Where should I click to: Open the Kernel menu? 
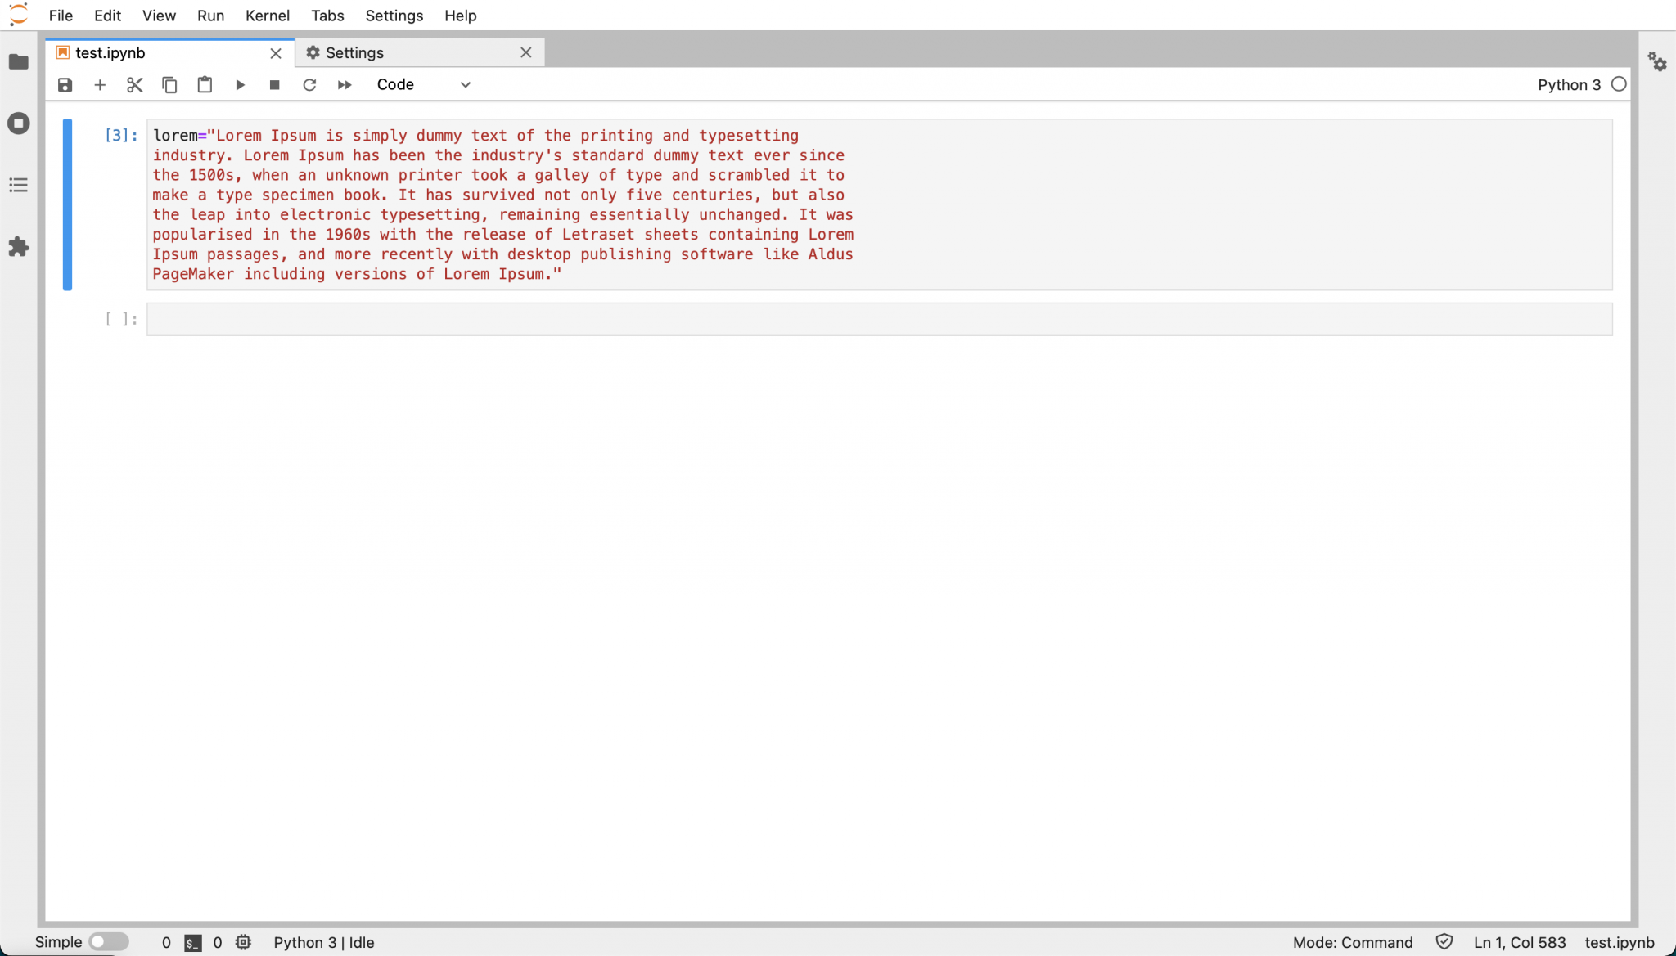pyautogui.click(x=267, y=16)
